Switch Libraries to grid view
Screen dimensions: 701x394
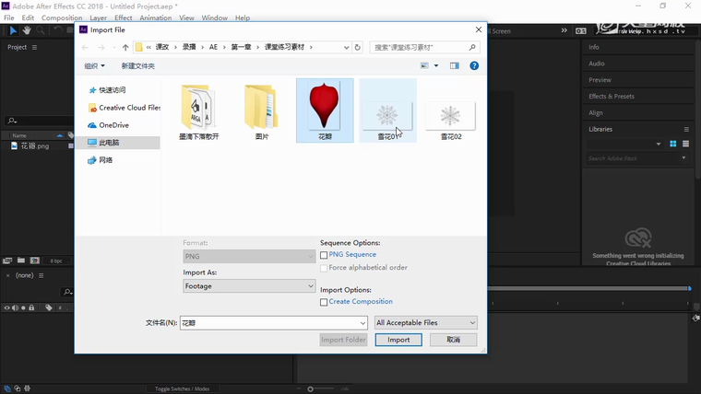pos(672,144)
